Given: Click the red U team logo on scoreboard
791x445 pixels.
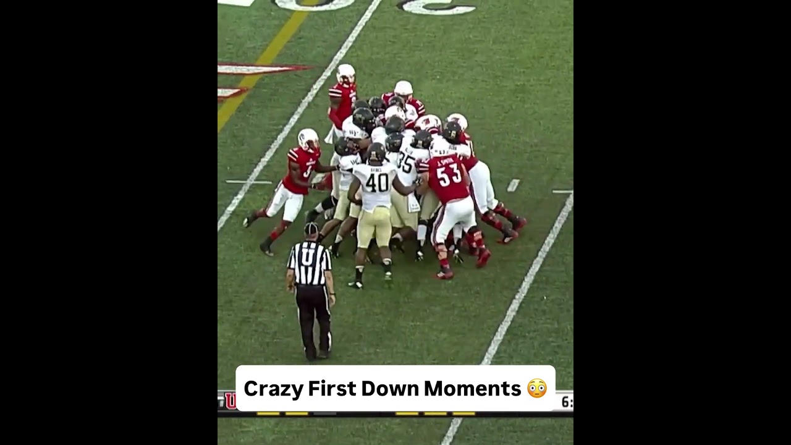Looking at the screenshot, I should pyautogui.click(x=231, y=400).
